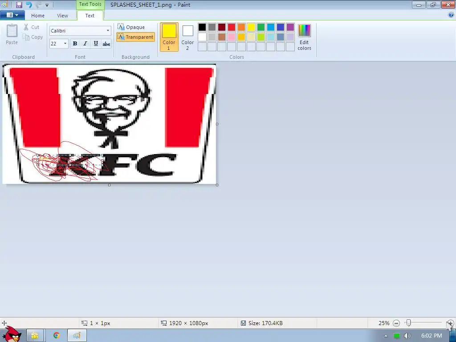
Task: Pick the lavender color swatch
Action: [290, 37]
